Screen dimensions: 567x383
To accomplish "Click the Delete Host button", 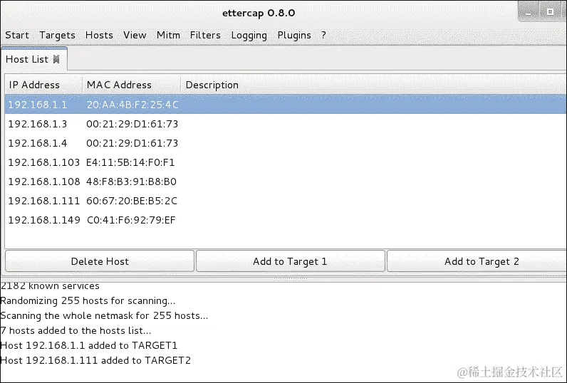I will coord(100,261).
